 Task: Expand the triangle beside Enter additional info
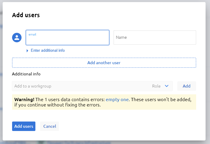click(x=27, y=51)
